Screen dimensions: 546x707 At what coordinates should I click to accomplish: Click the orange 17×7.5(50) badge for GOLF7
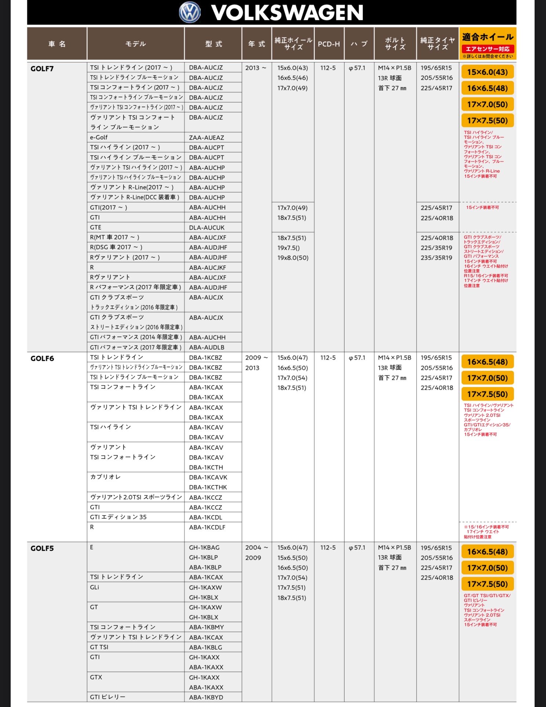coord(488,120)
